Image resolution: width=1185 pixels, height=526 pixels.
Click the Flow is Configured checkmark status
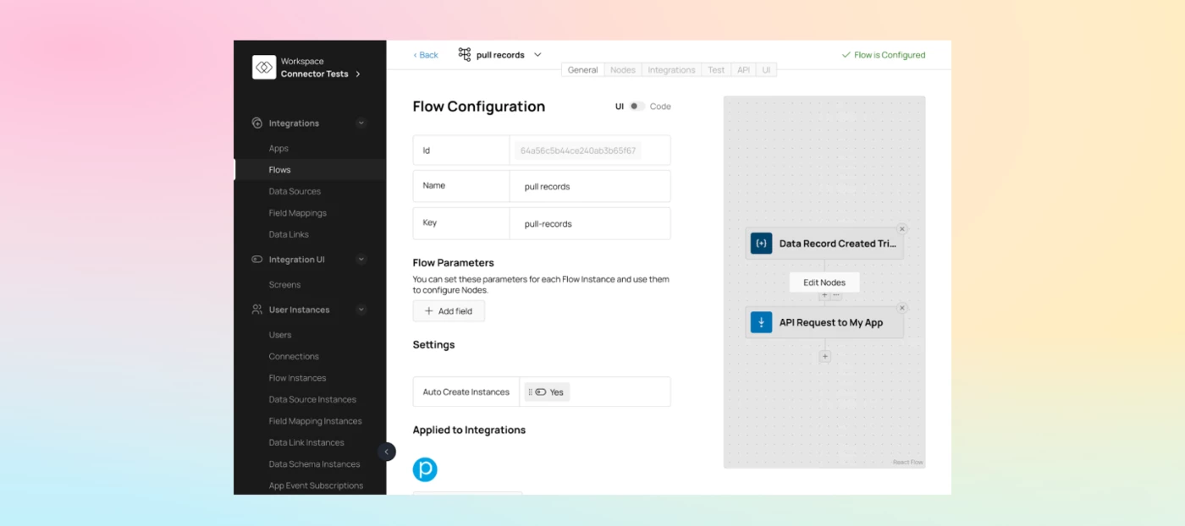pos(883,55)
